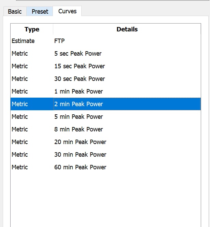Select the Curves tab
The width and height of the screenshot is (210, 227).
(67, 11)
